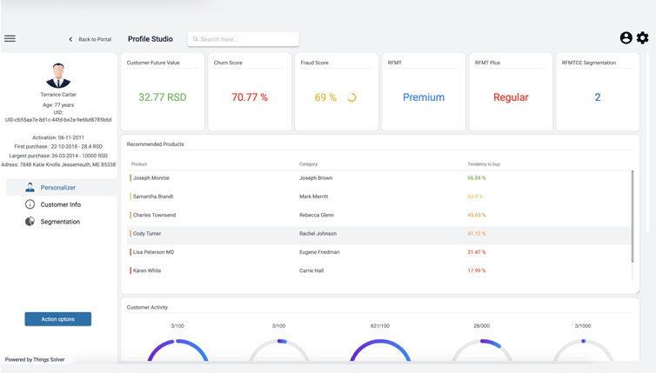The width and height of the screenshot is (656, 373).
Task: Click the customer address line
Action: (x=58, y=164)
